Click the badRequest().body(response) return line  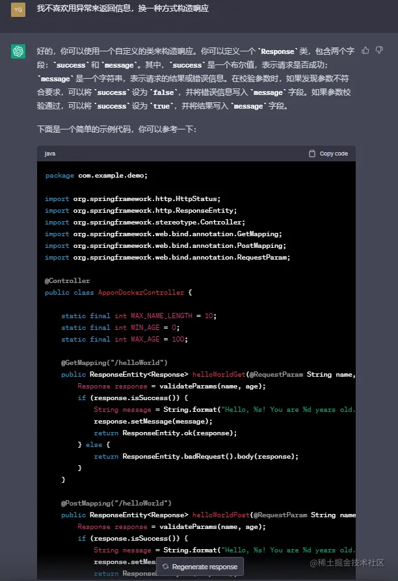coord(196,456)
